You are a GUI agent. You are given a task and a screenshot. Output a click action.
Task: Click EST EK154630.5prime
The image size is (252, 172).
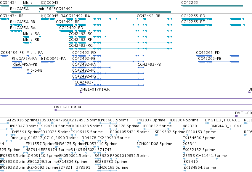coord(184,141)
